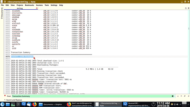190x107 pixels.
Task: Open the Bookmarks menu
Action: coord(29,5)
